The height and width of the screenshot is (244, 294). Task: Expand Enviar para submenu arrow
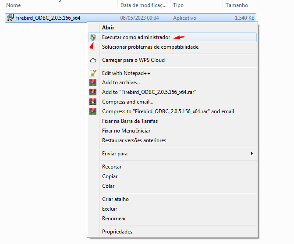click(x=252, y=154)
